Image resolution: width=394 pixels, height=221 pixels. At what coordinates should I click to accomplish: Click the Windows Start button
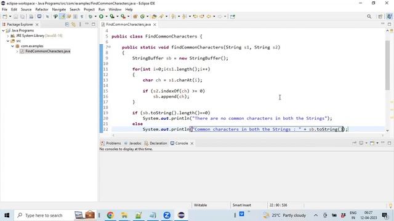pos(7,215)
